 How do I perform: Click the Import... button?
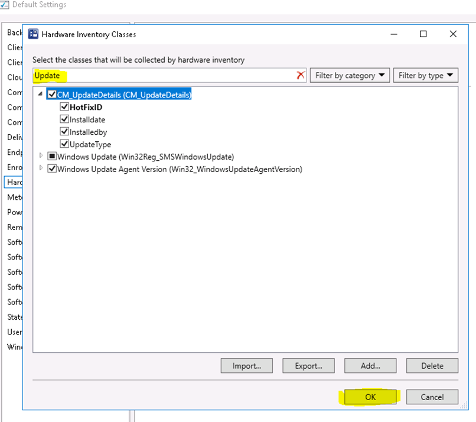click(246, 366)
